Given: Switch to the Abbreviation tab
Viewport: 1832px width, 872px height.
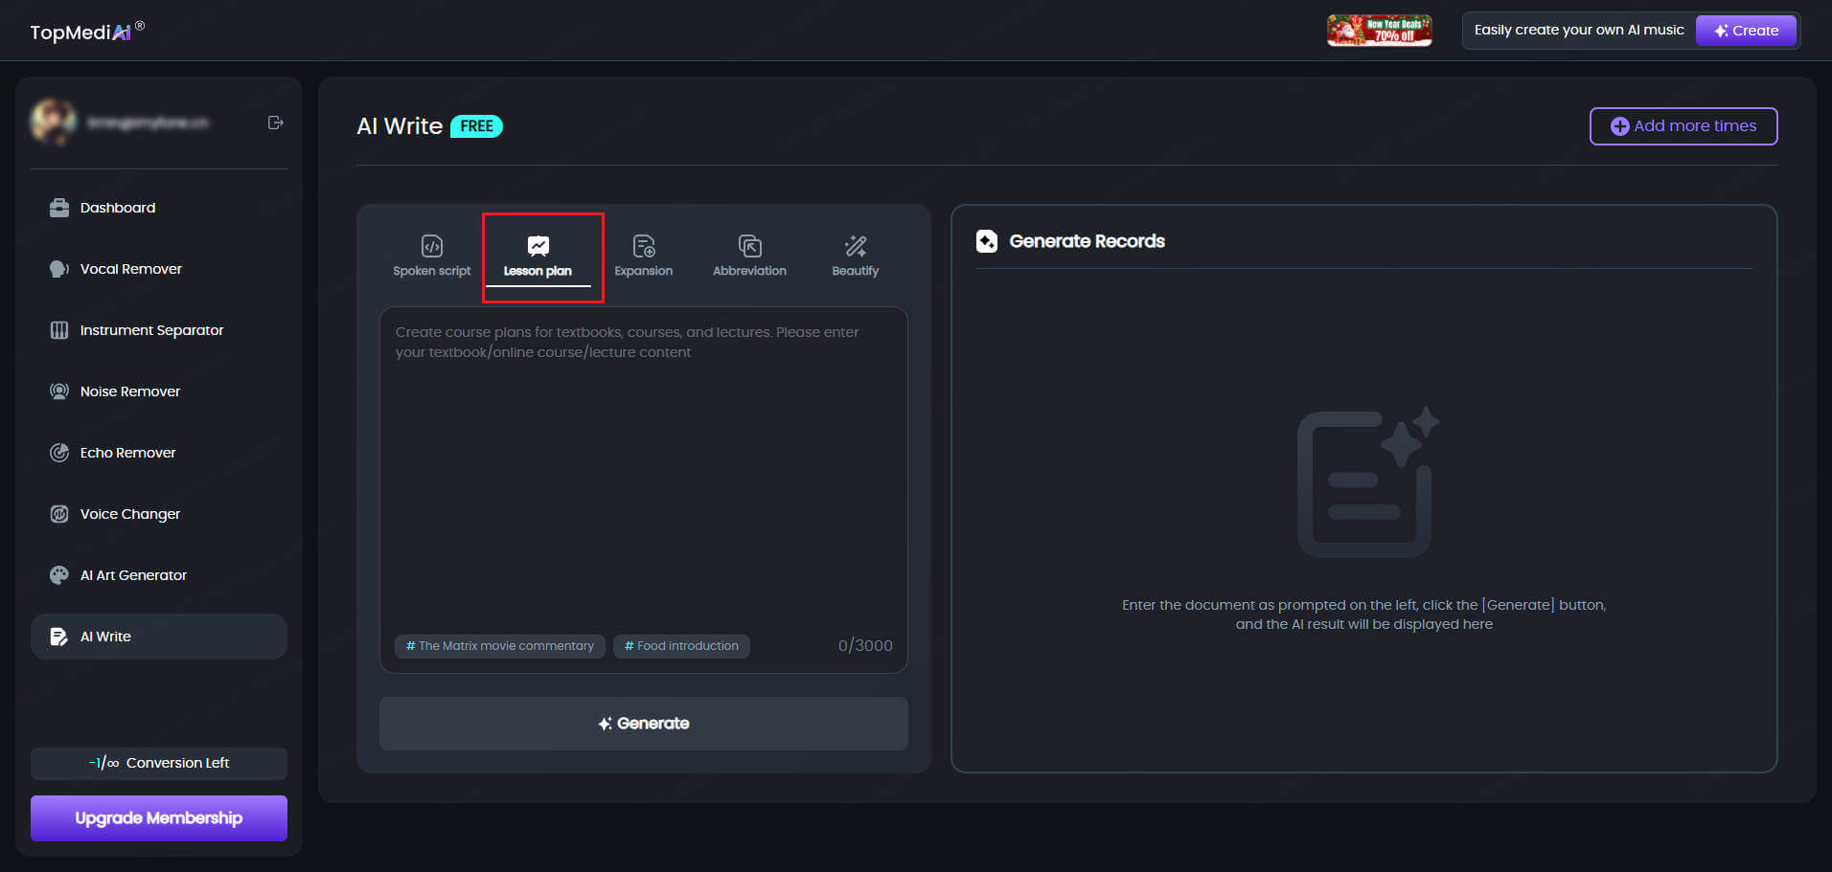Looking at the screenshot, I should (x=750, y=257).
